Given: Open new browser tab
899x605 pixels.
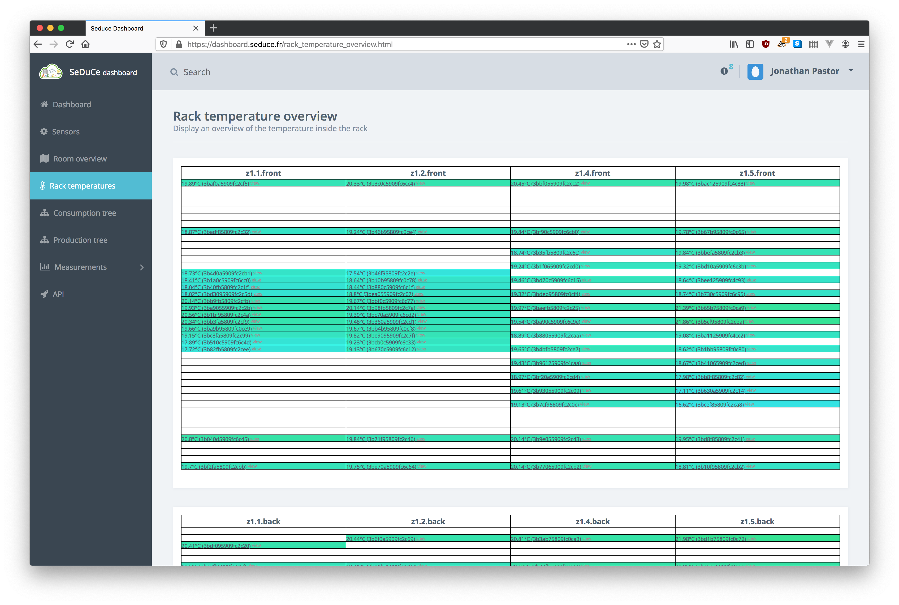Looking at the screenshot, I should pyautogui.click(x=213, y=28).
